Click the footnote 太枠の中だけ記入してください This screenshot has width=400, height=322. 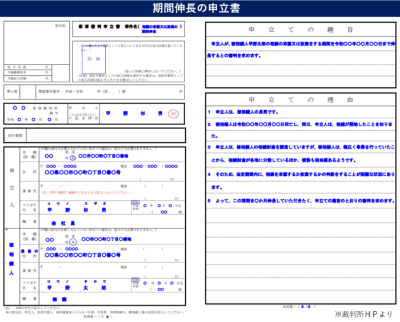tap(38, 308)
